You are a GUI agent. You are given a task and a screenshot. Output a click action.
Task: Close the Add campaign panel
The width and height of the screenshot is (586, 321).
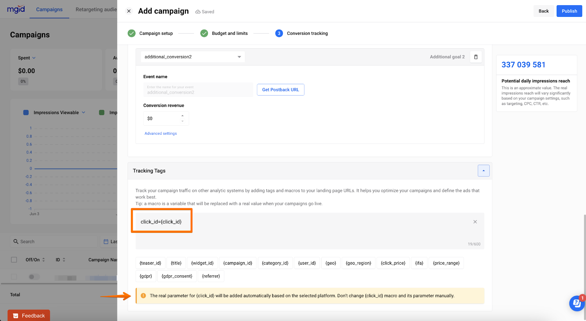pos(129,11)
